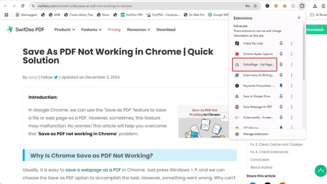This screenshot has width=327, height=184.
Task: Click the browser forward arrow
Action: pyautogui.click(x=14, y=6)
